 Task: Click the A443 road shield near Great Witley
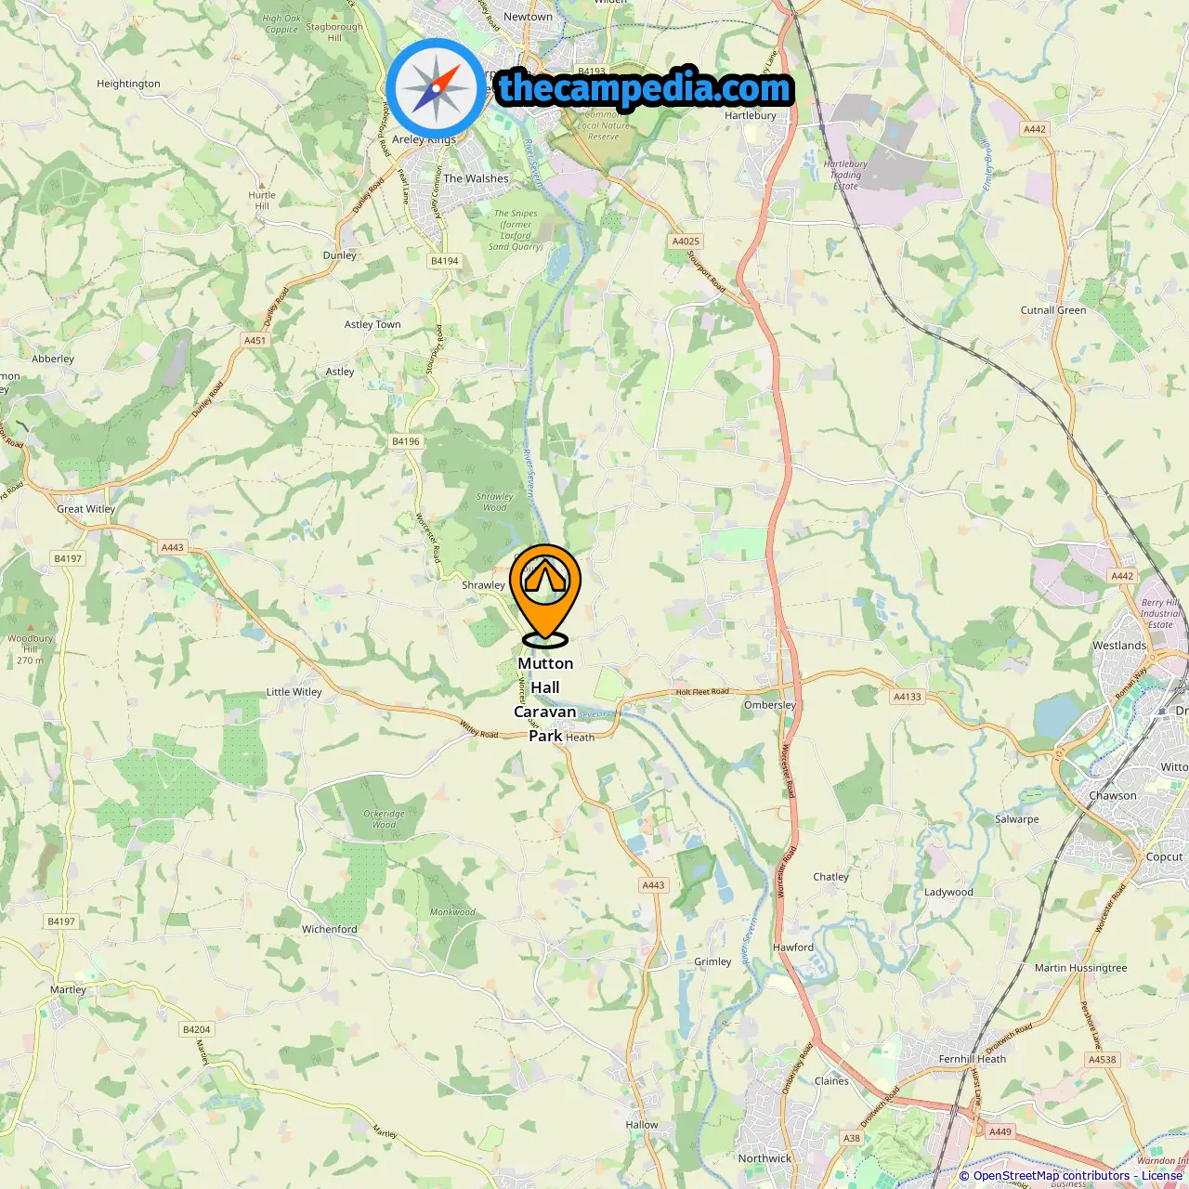173,547
